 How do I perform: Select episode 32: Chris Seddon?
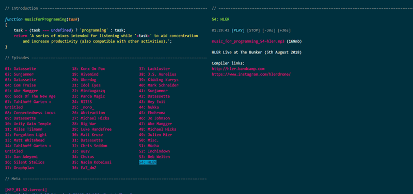(x=89, y=146)
